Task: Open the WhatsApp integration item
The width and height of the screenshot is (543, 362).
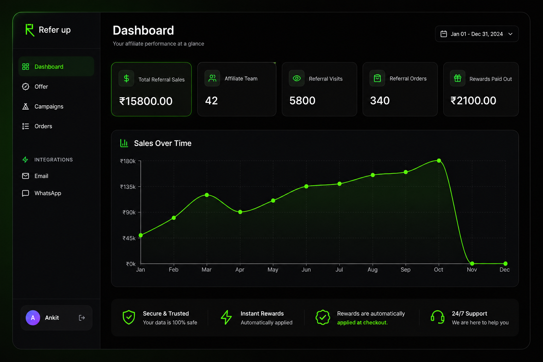Action: (x=56, y=193)
